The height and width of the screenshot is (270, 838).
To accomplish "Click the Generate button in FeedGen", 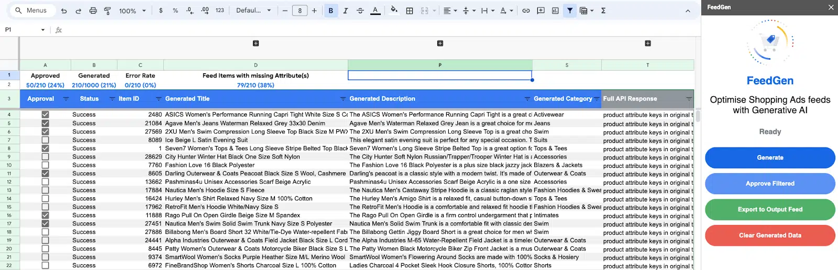I will tap(770, 157).
